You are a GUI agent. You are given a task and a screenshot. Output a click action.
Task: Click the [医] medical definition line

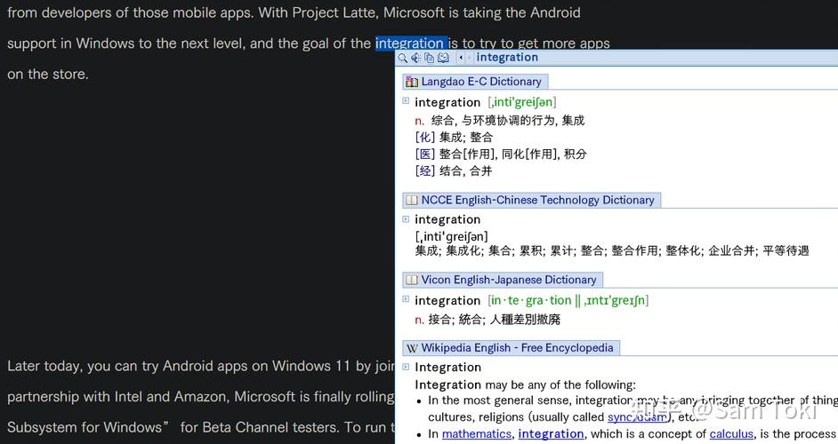point(501,155)
